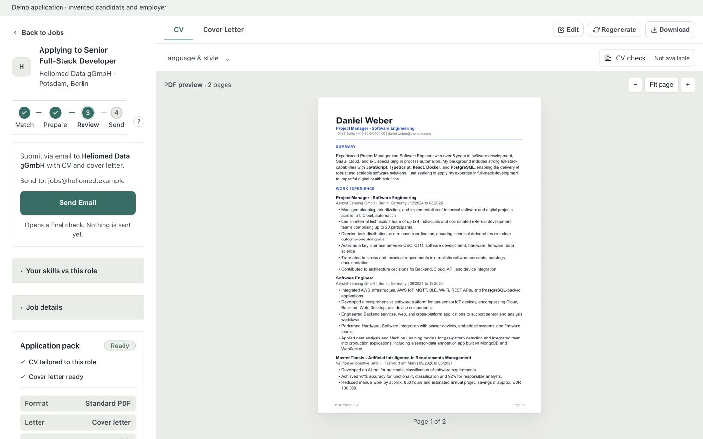Viewport: 703px width, 439px height.
Task: Go back to Jobs with the arrow icon
Action: (x=15, y=33)
